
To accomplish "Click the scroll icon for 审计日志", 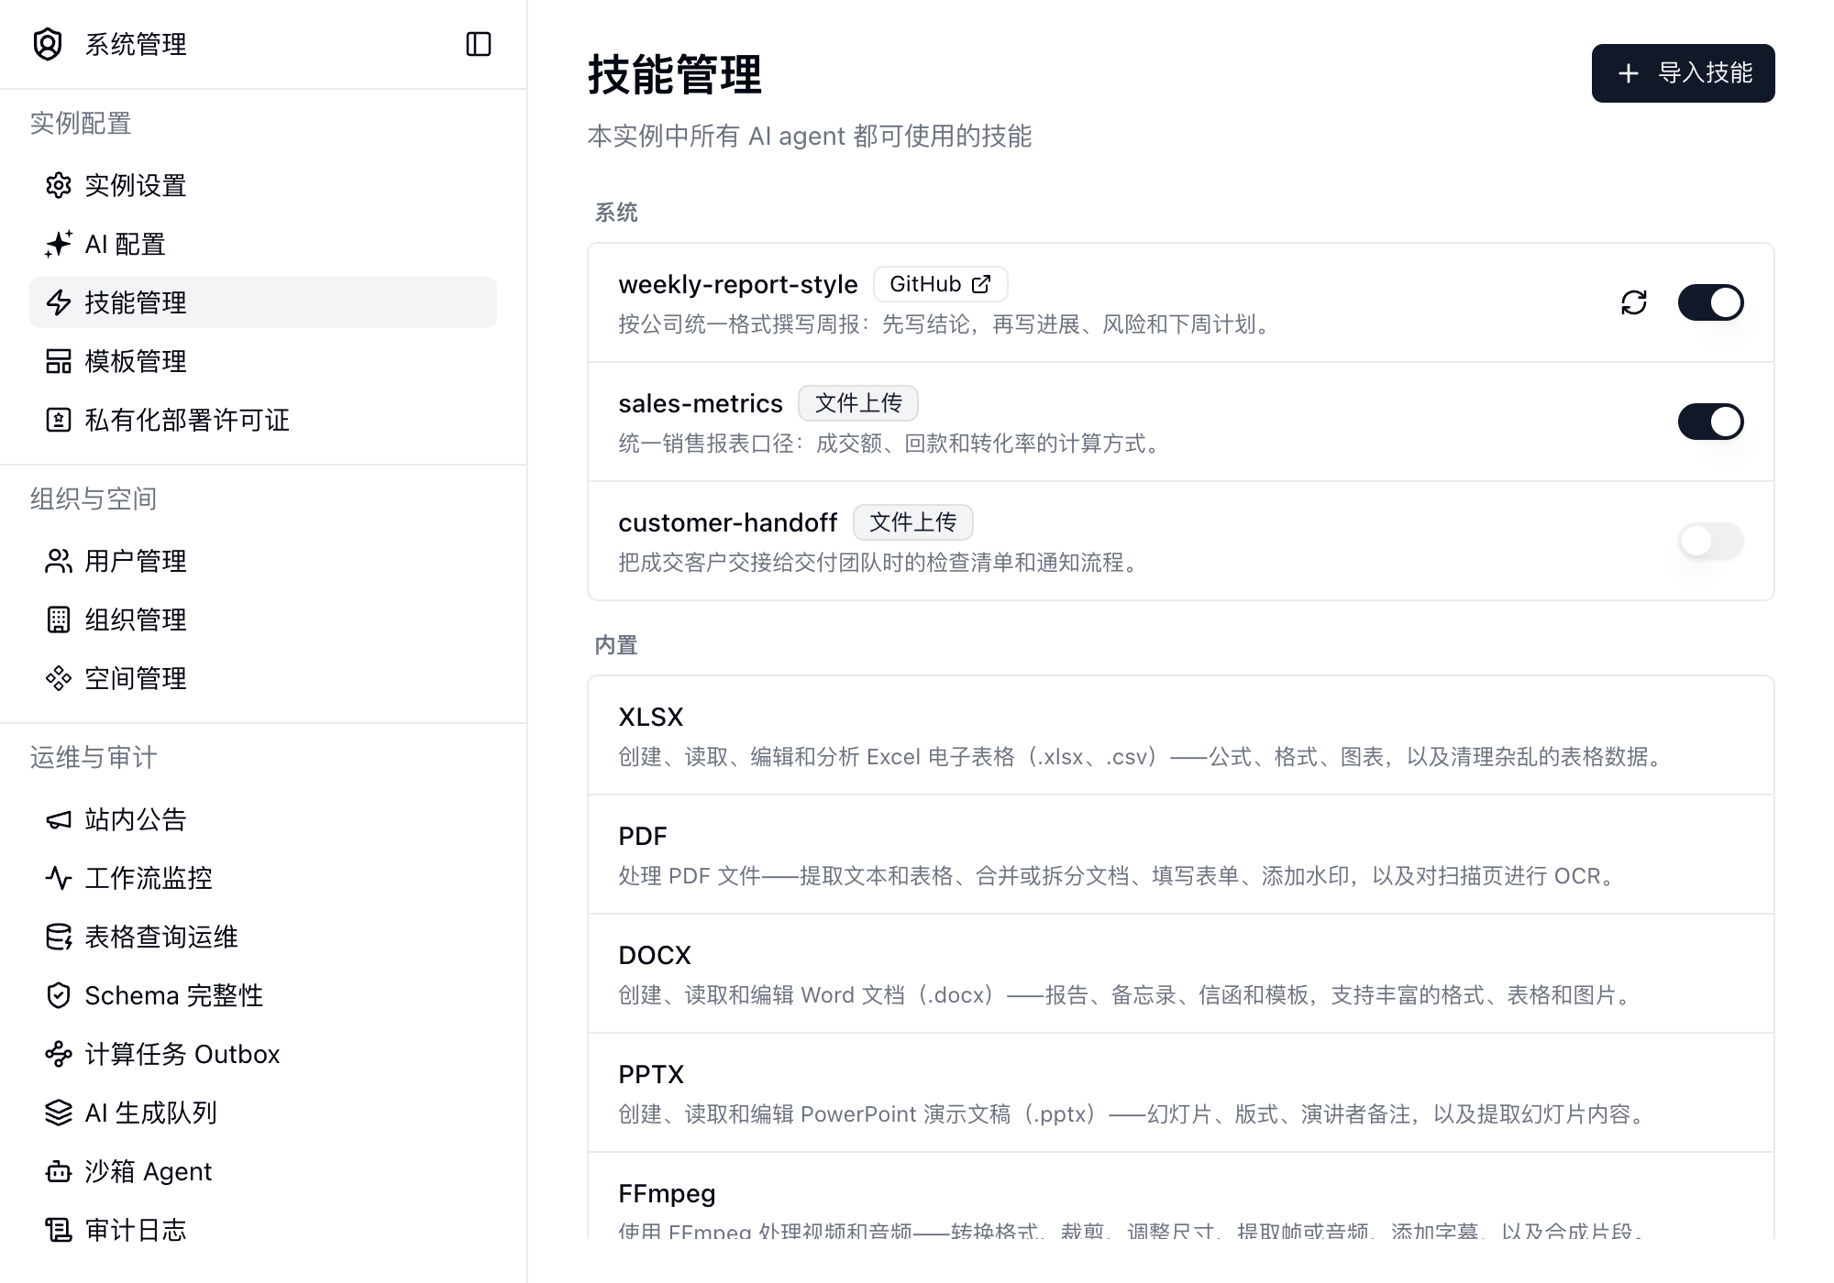I will [59, 1230].
